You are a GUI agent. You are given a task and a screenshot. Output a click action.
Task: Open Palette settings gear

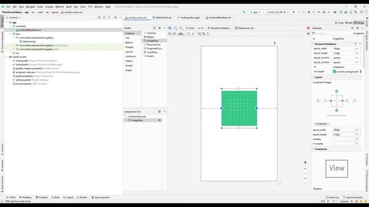[160, 28]
